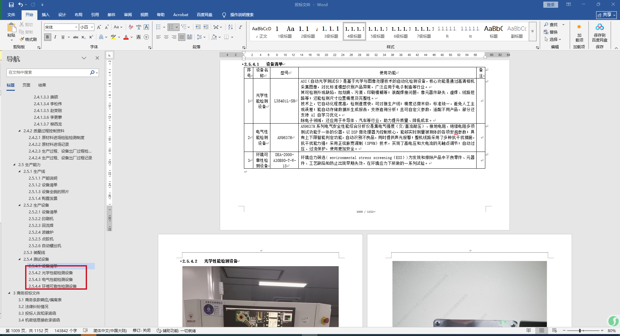Screen dimensions: 620x336
Task: Toggle superscript formatting
Action: tap(91, 37)
